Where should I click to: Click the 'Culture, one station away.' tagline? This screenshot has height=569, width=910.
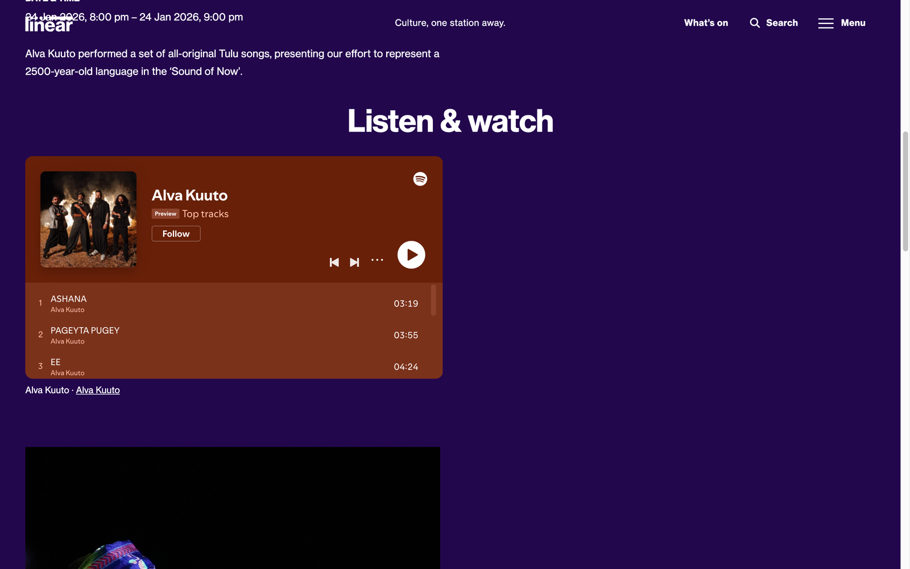450,23
